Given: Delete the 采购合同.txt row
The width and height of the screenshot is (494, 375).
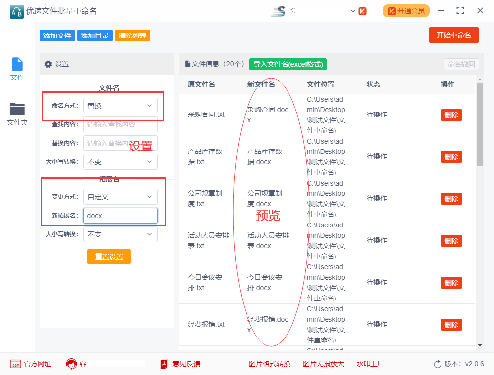Looking at the screenshot, I should click(451, 115).
